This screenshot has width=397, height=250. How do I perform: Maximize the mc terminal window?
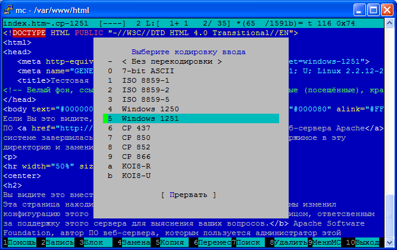[x=373, y=9]
